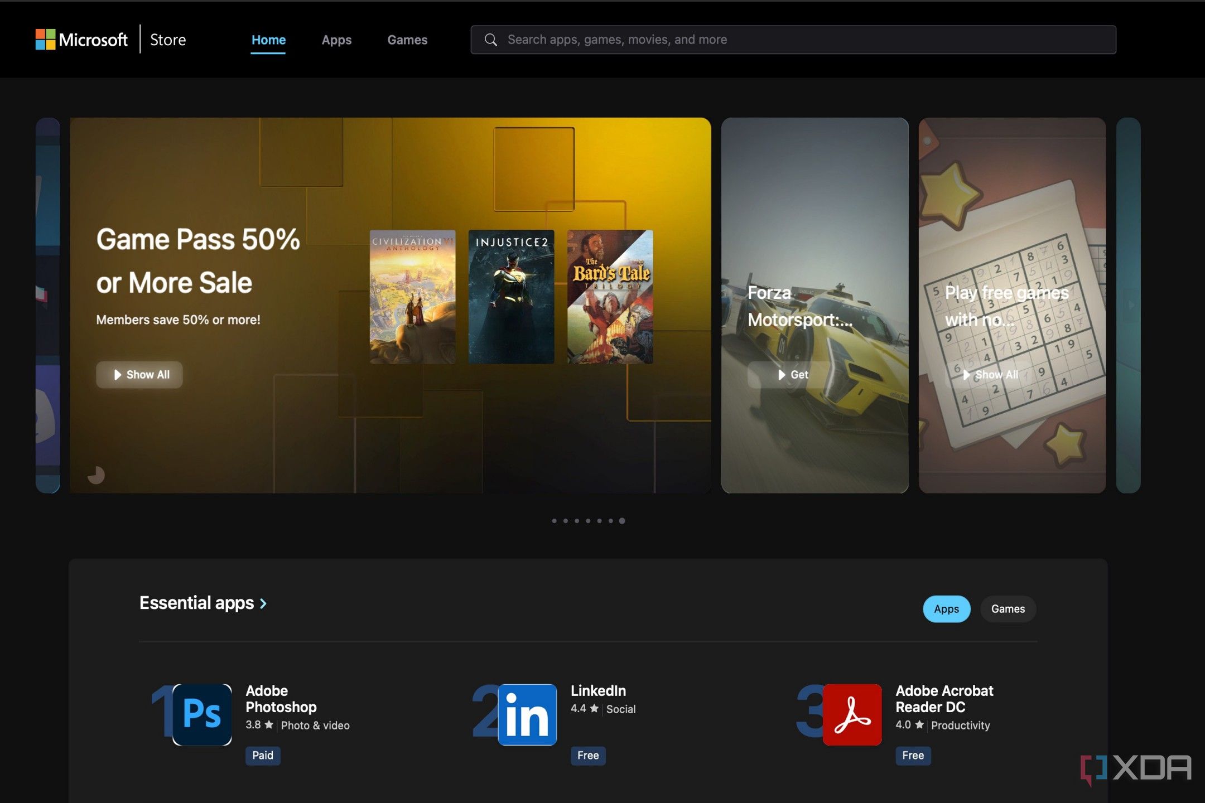The width and height of the screenshot is (1205, 803).
Task: Scroll the carousel to next slide
Action: [1127, 304]
